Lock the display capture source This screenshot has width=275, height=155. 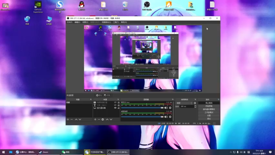pos(119,108)
